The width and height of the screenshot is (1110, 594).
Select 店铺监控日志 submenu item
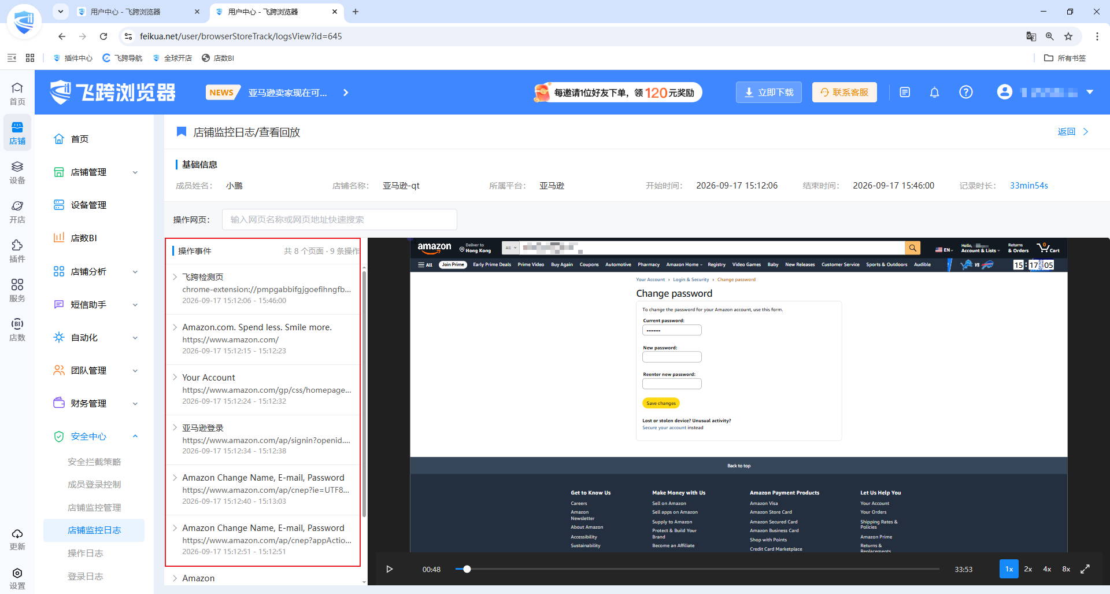click(94, 530)
